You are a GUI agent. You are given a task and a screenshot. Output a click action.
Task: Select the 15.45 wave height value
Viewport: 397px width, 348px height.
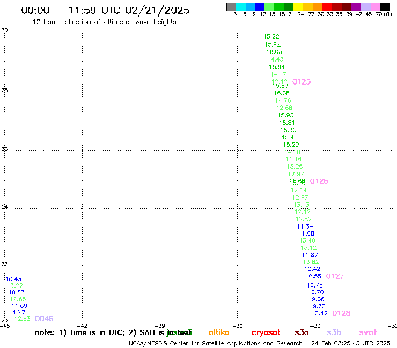click(x=289, y=137)
